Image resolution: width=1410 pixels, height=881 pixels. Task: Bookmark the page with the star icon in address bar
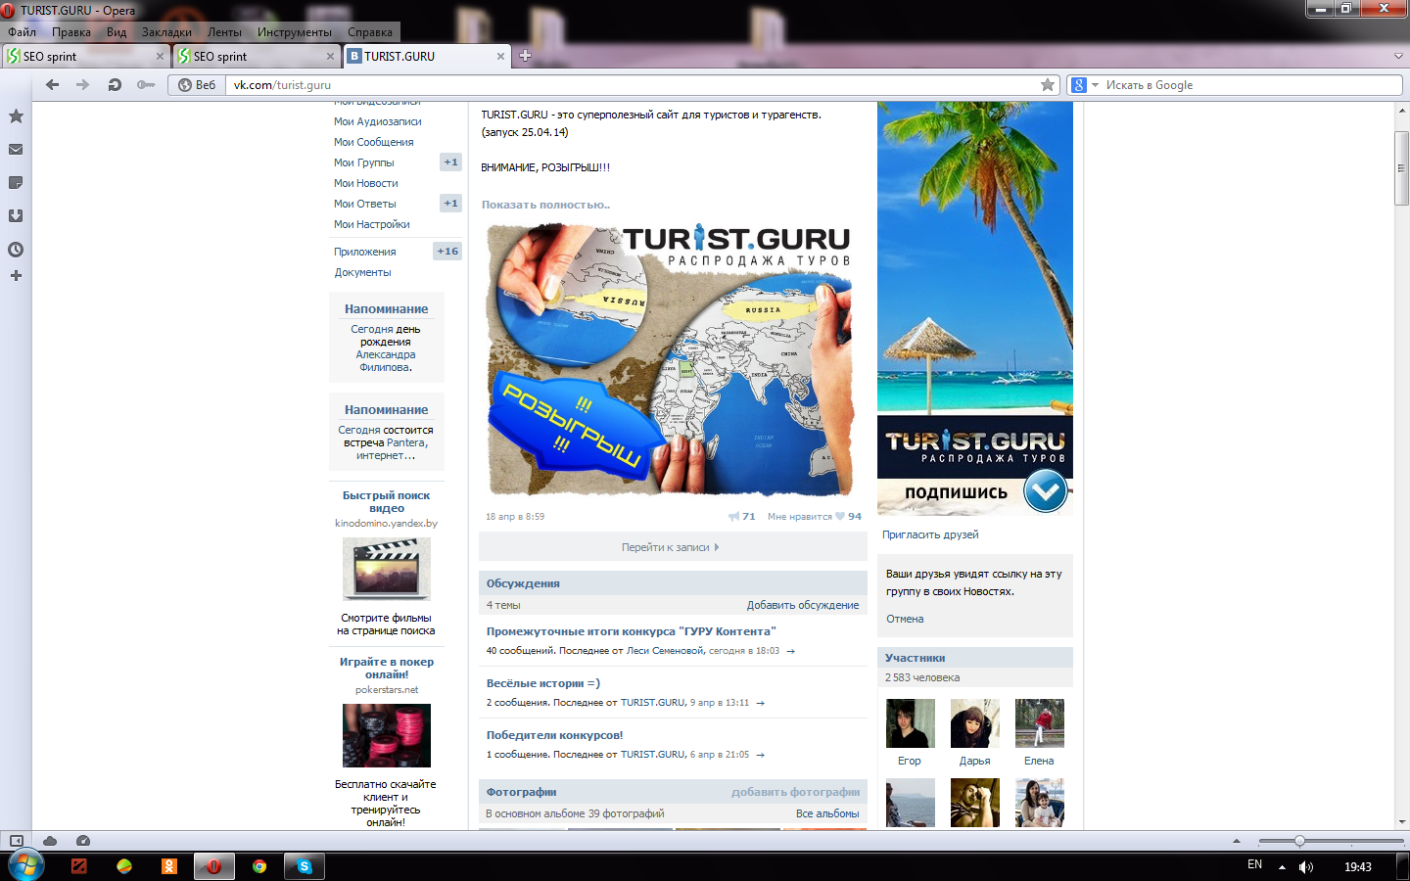click(x=1048, y=85)
